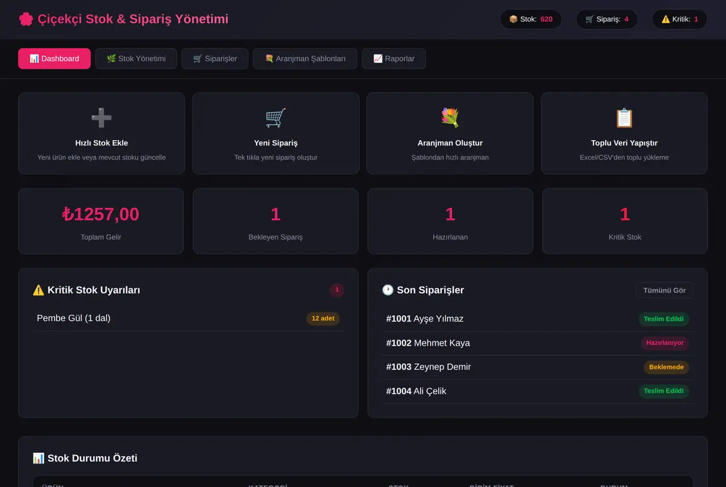The image size is (726, 487).
Task: Click the Çiçekçi Stok & Sipariş Yönetimi title
Action: (133, 19)
